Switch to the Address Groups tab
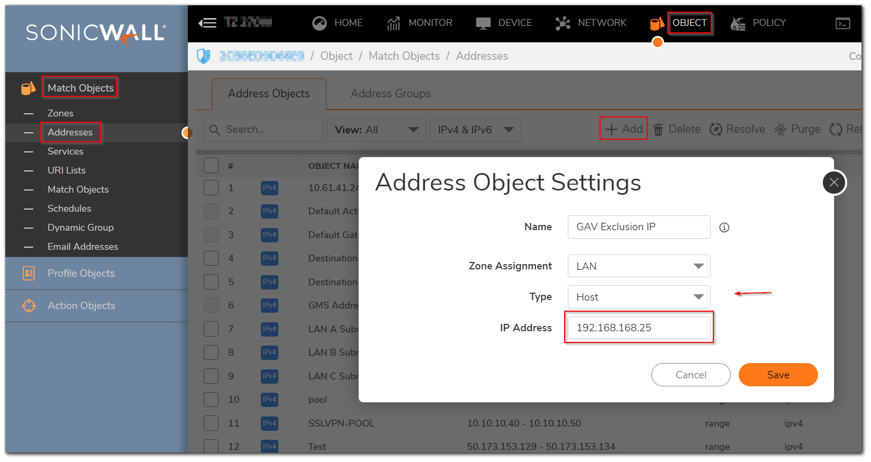The image size is (871, 462). pyautogui.click(x=391, y=94)
